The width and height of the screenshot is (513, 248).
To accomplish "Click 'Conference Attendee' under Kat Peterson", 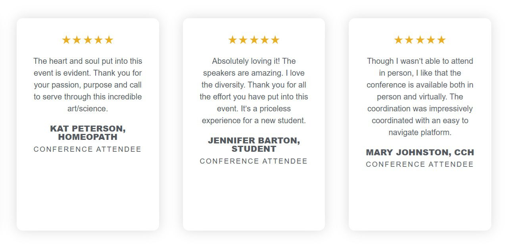I will click(x=88, y=149).
